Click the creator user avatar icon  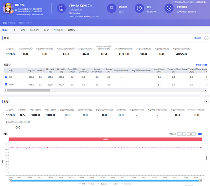(x=111, y=8)
